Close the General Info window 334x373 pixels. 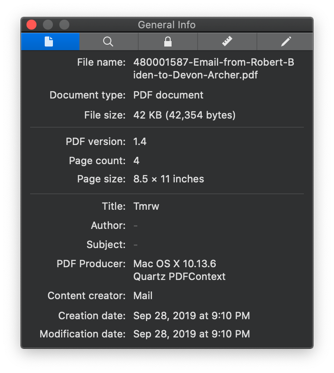31,25
